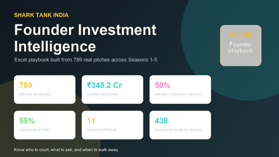Select the 438 accepted deals card

pos(180,125)
